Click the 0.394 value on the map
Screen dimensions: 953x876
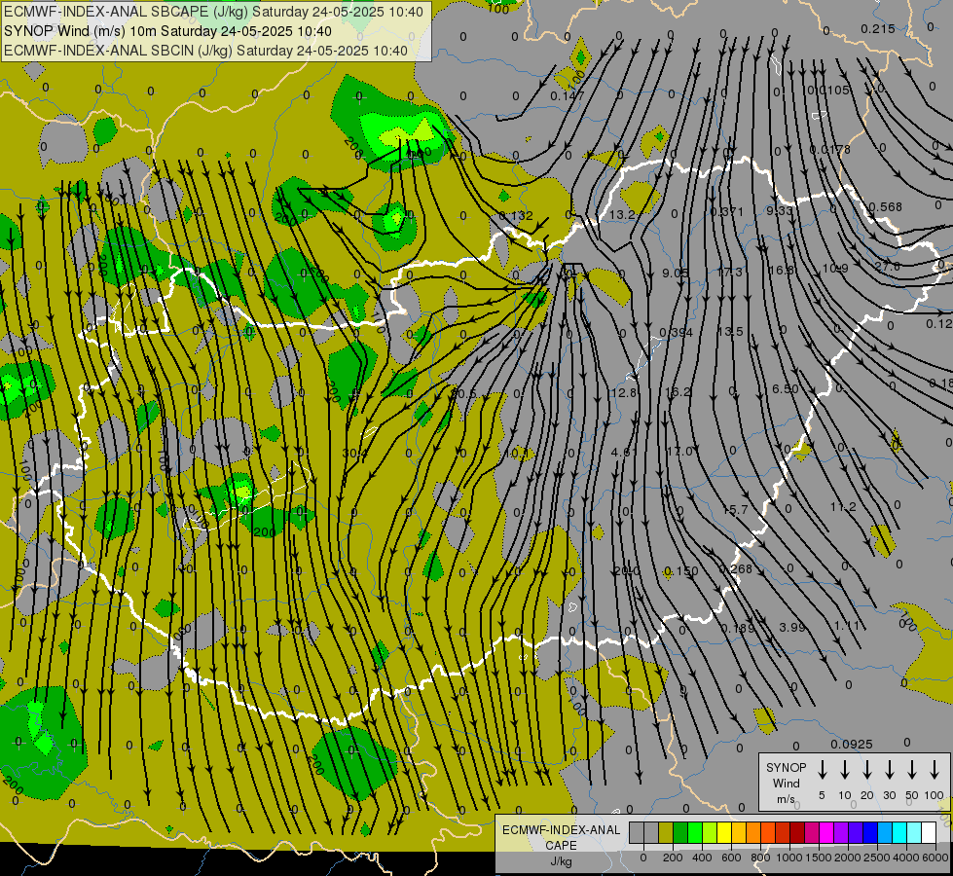676,333
